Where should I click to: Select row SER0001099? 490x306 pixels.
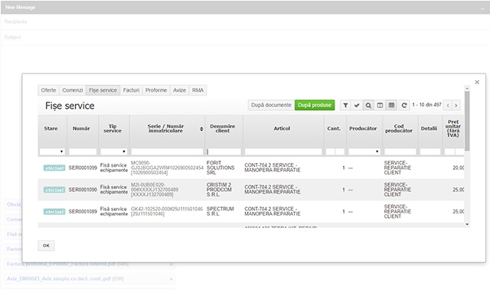tap(251, 168)
